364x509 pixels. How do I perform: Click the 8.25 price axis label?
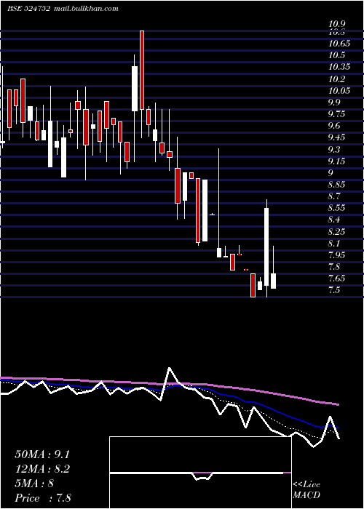tap(337, 231)
